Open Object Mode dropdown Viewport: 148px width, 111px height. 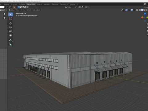(x=15, y=10)
